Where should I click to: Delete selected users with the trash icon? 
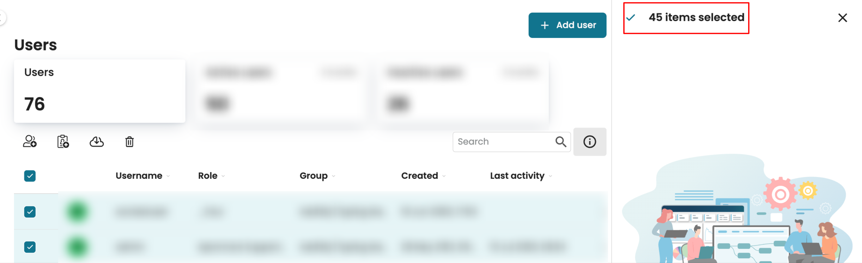tap(129, 142)
